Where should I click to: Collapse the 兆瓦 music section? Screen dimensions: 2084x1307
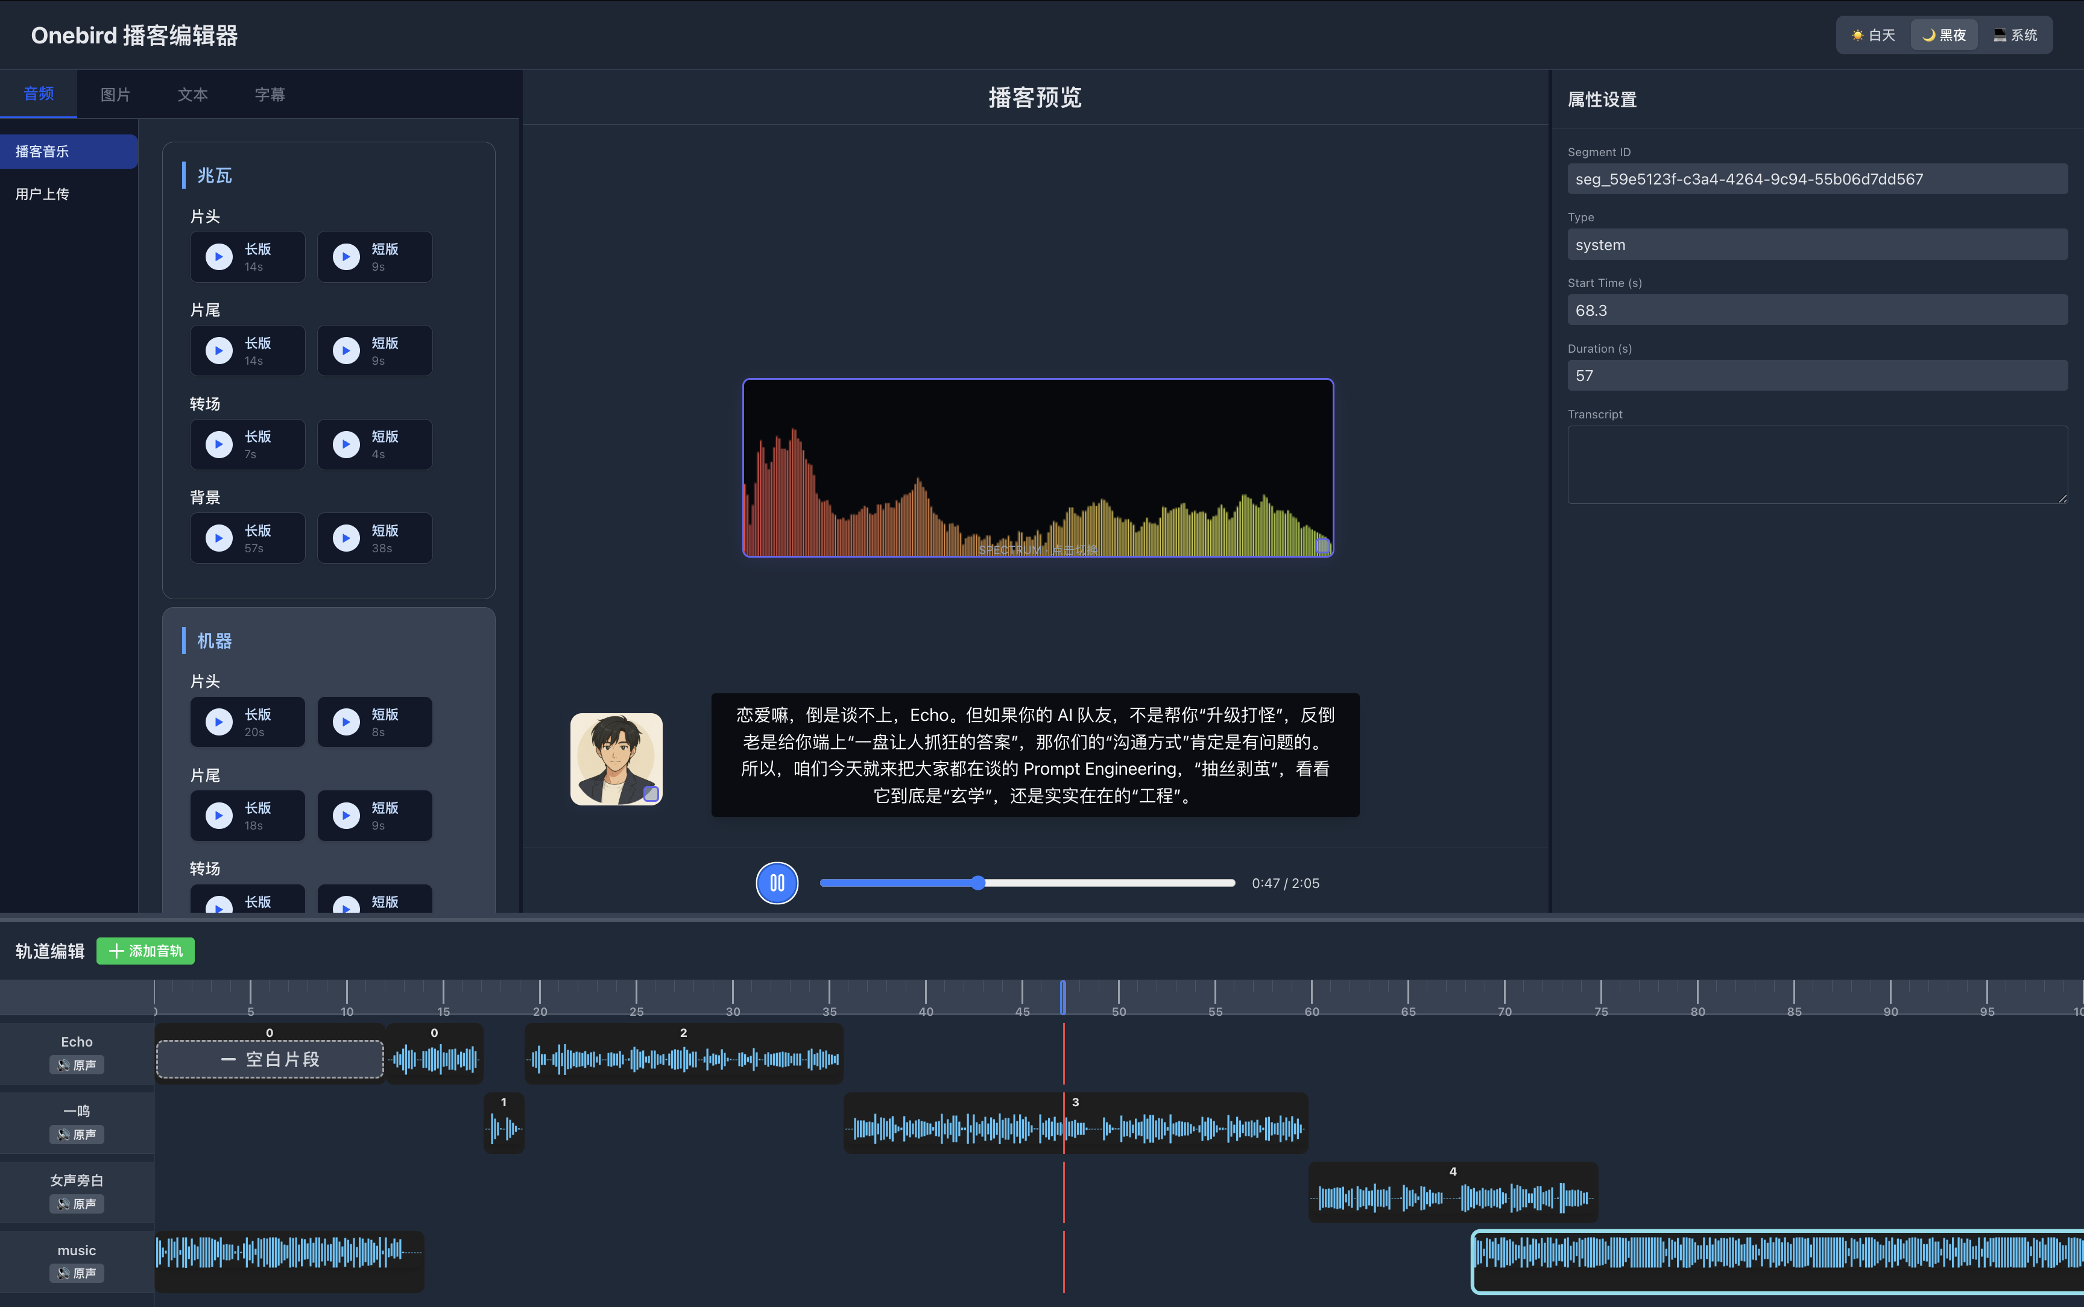point(214,175)
